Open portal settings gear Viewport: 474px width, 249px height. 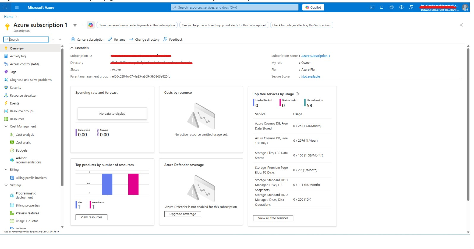pyautogui.click(x=392, y=7)
